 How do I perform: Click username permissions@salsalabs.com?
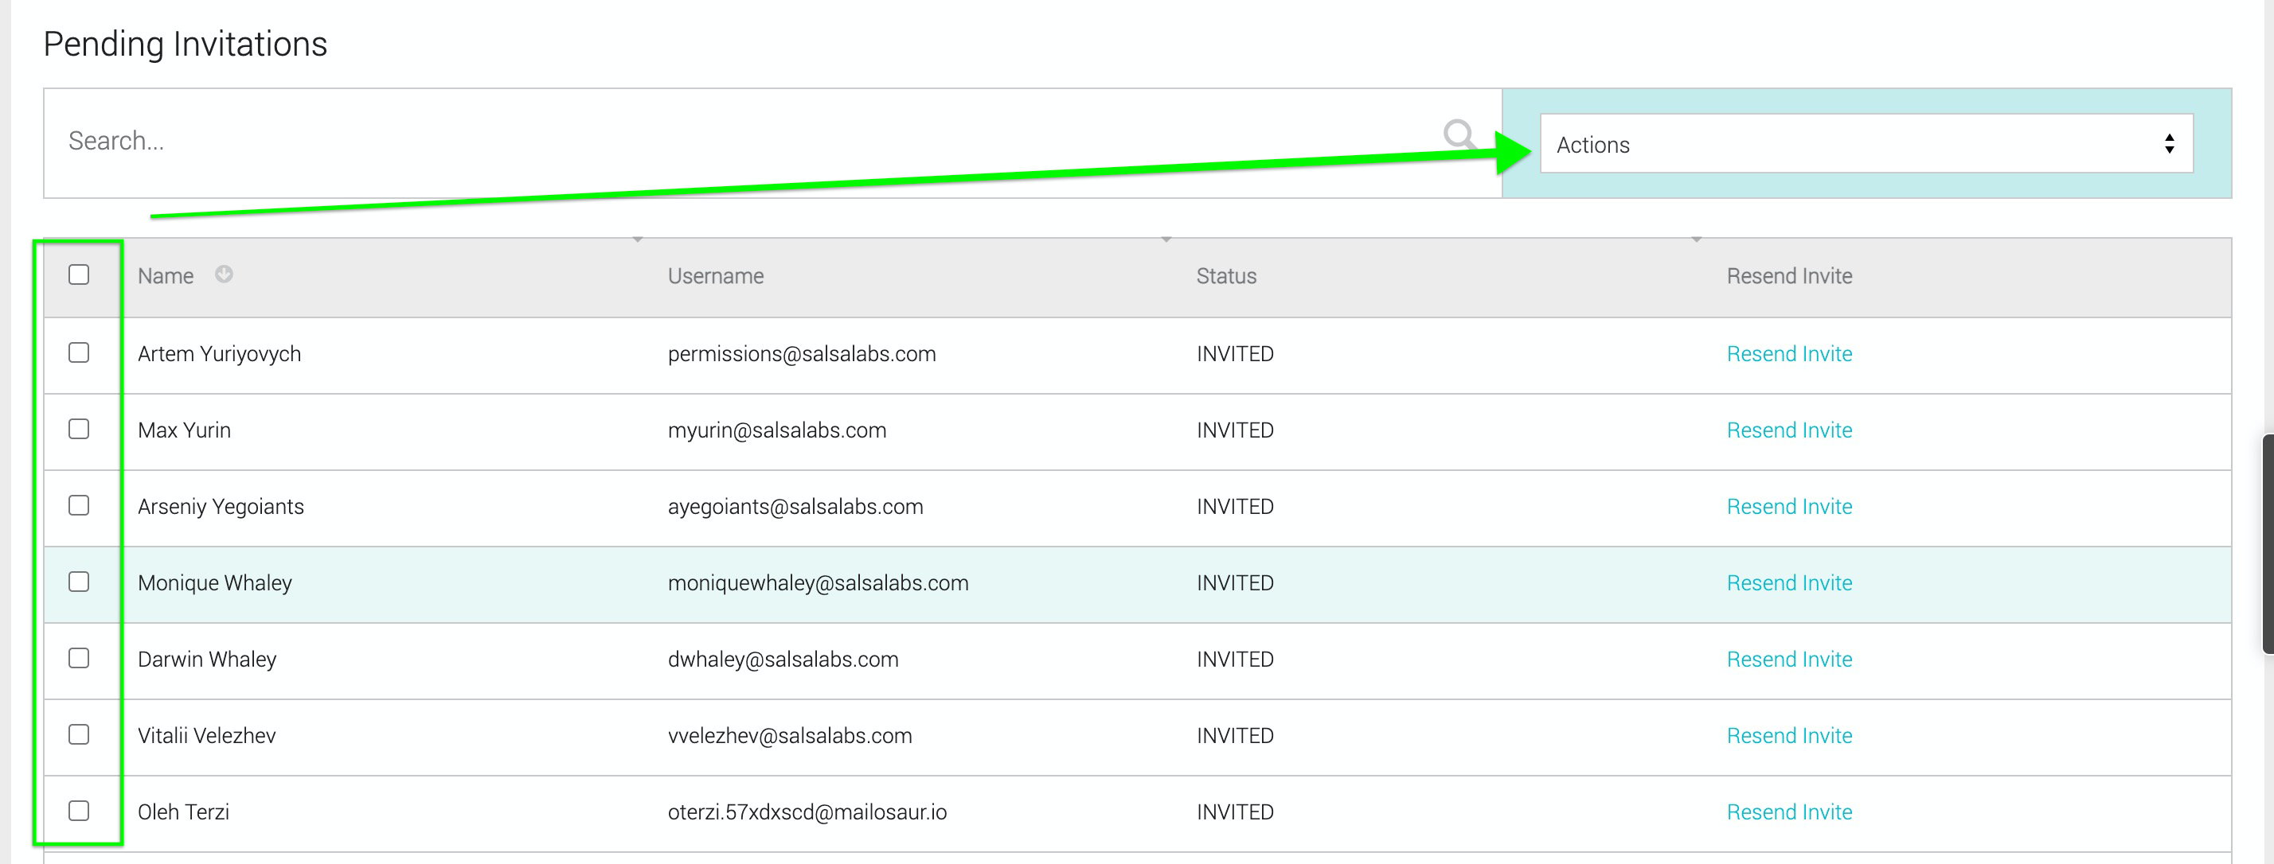point(802,354)
